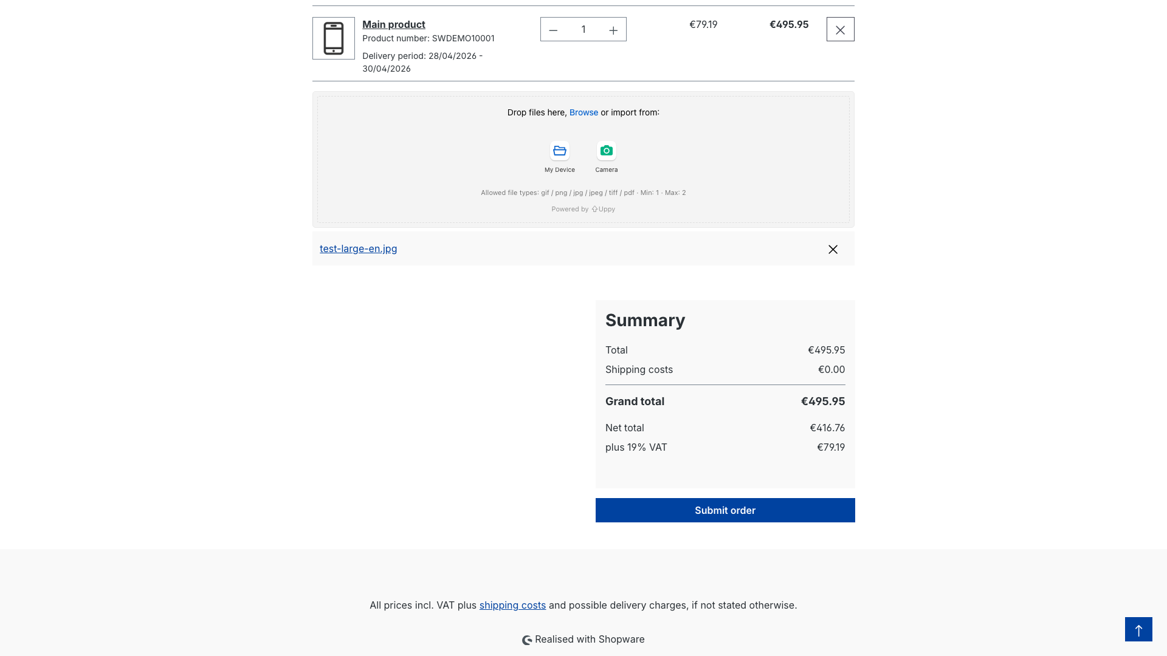Viewport: 1167px width, 656px height.
Task: Click the Summary heading
Action: coord(645,320)
